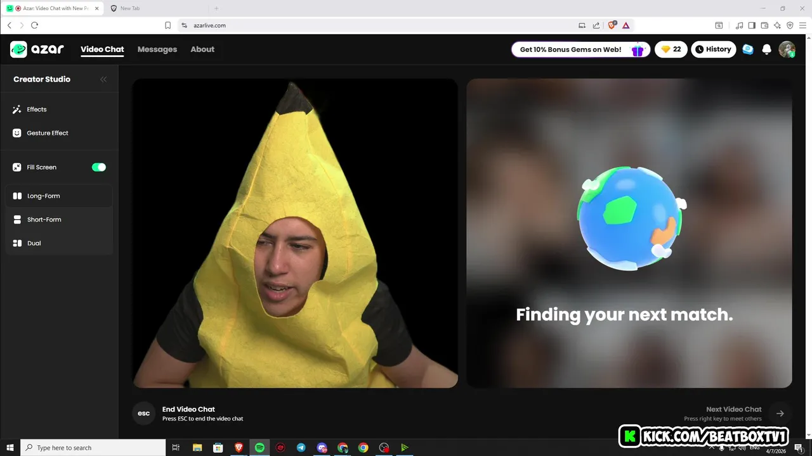
Task: Open Task View on the taskbar
Action: pos(176,448)
